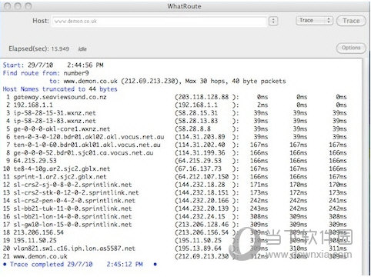Screen dimensions: 371x277
Task: Click the Trace button
Action: 351,21
